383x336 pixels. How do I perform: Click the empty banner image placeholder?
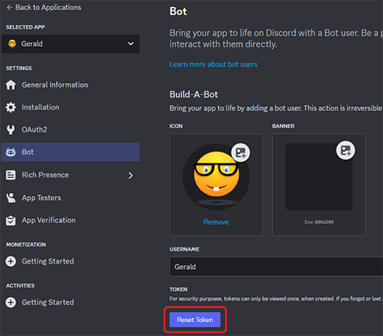pyautogui.click(x=319, y=177)
